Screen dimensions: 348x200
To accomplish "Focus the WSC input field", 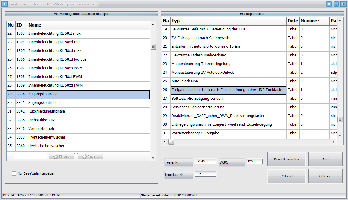I will 254,161.
